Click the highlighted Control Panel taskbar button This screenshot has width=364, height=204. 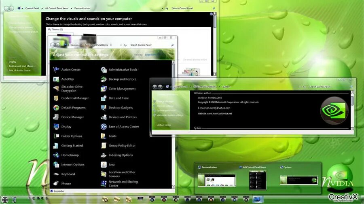click(258, 200)
